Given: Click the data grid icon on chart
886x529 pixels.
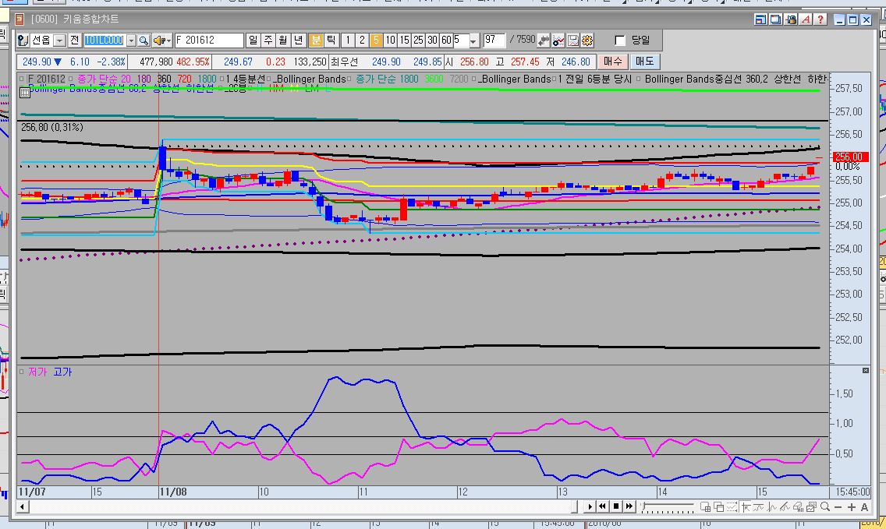Looking at the screenshot, I should coord(24,92).
